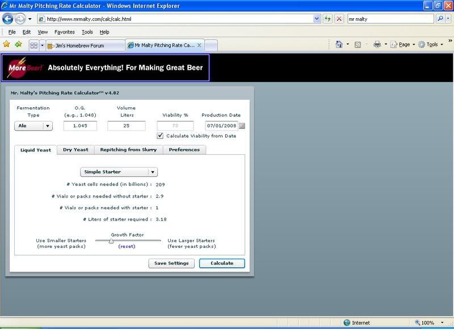Open the Favorites menu
The height and width of the screenshot is (329, 454).
pyautogui.click(x=64, y=32)
